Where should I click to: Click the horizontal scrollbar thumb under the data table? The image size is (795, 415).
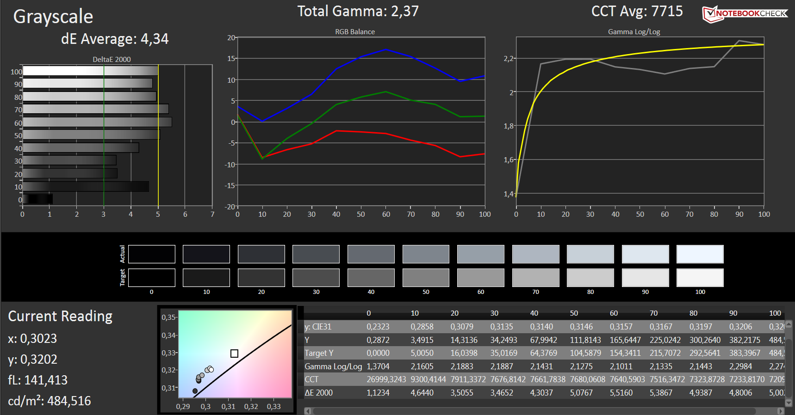534,411
